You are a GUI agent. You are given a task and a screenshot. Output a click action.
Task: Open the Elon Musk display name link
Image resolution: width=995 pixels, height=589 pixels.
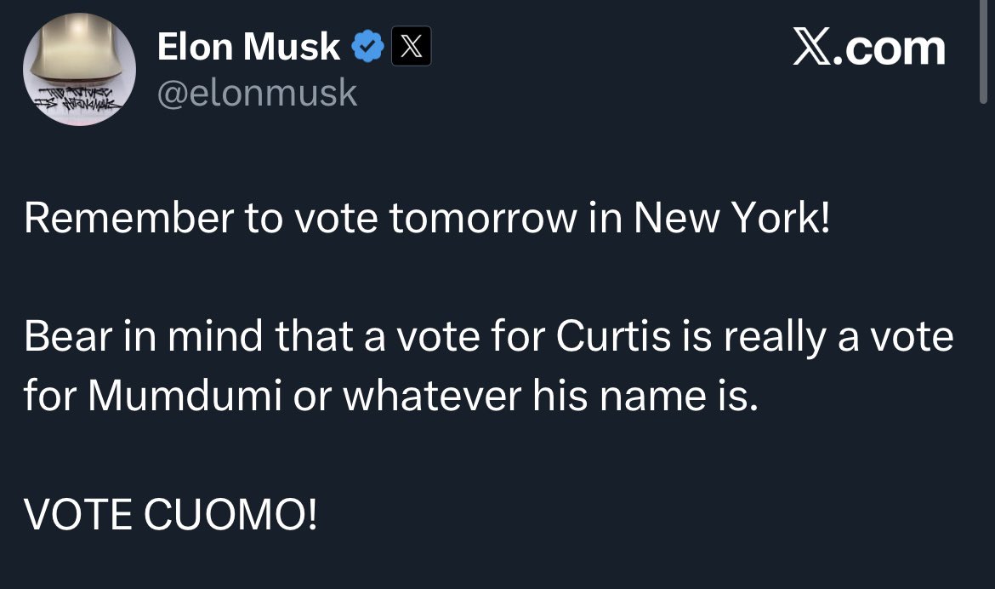pyautogui.click(x=249, y=48)
